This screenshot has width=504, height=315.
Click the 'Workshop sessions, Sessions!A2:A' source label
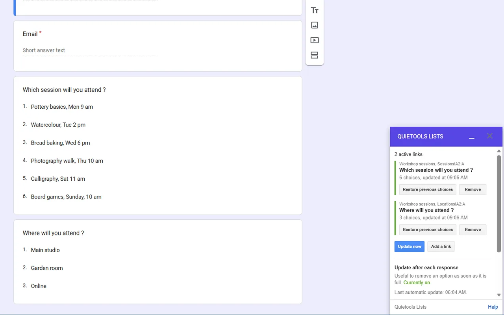[432, 164]
